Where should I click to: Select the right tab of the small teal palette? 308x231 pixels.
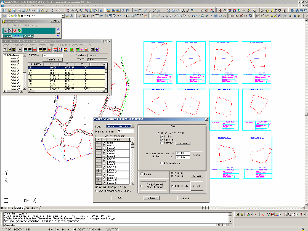(28, 36)
